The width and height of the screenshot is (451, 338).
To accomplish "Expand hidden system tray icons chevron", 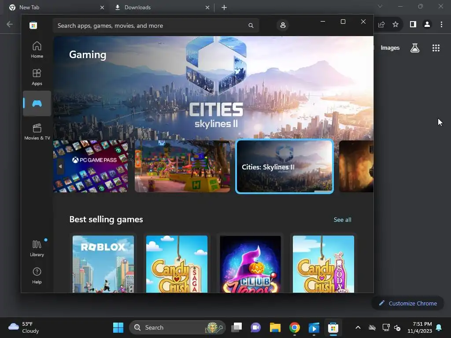I will 358,327.
